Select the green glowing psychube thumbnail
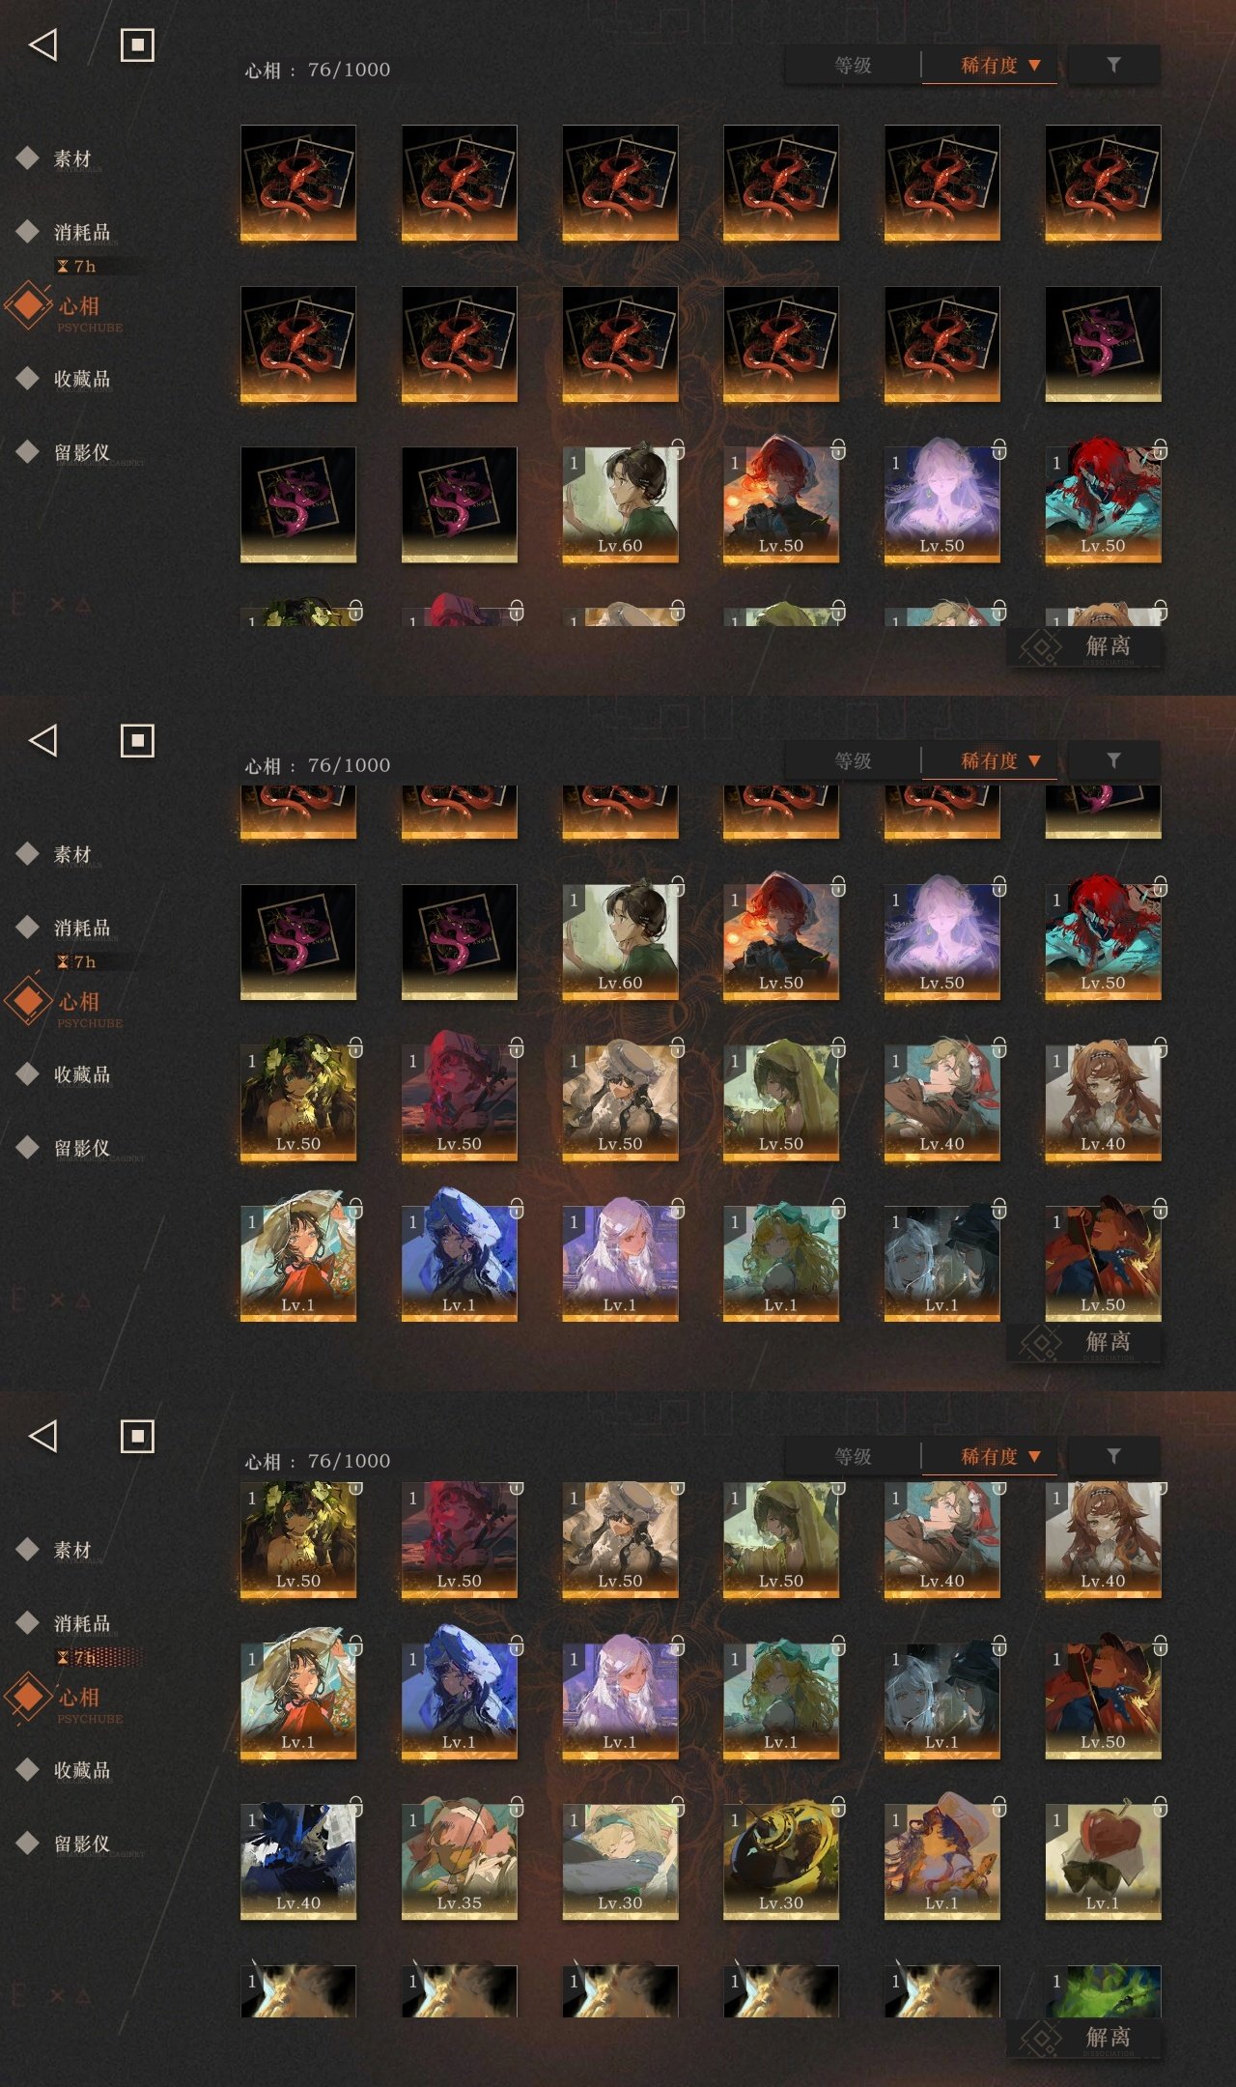The height and width of the screenshot is (2087, 1236). pyautogui.click(x=1103, y=1990)
